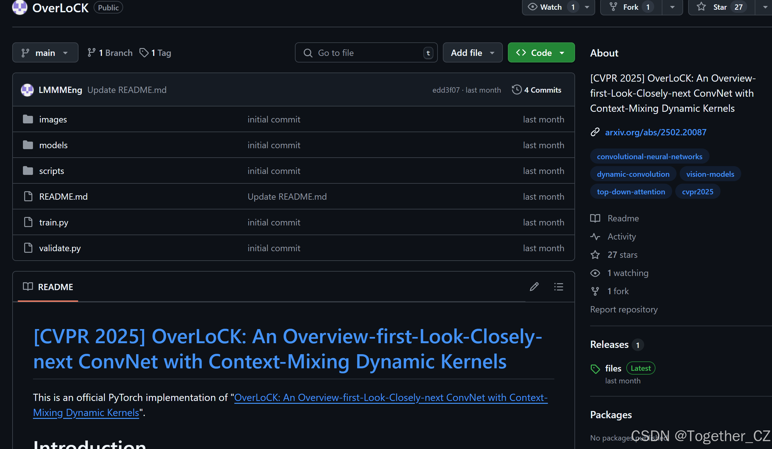Select the README tab
The height and width of the screenshot is (449, 772).
pyautogui.click(x=48, y=287)
